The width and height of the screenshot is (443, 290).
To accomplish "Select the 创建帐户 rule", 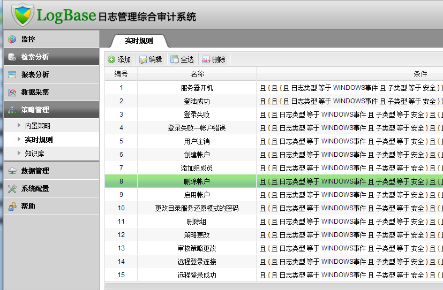I will pos(197,155).
